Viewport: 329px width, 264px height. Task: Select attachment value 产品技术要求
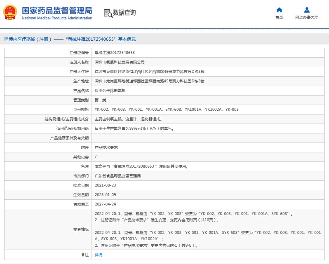[106, 147]
